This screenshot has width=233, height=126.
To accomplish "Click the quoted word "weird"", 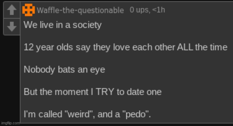I will click(x=79, y=114).
